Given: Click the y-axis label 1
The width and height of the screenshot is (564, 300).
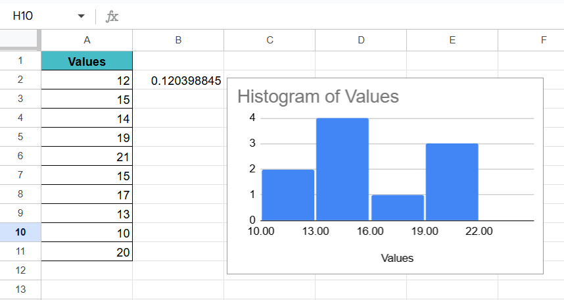Looking at the screenshot, I should pos(252,195).
